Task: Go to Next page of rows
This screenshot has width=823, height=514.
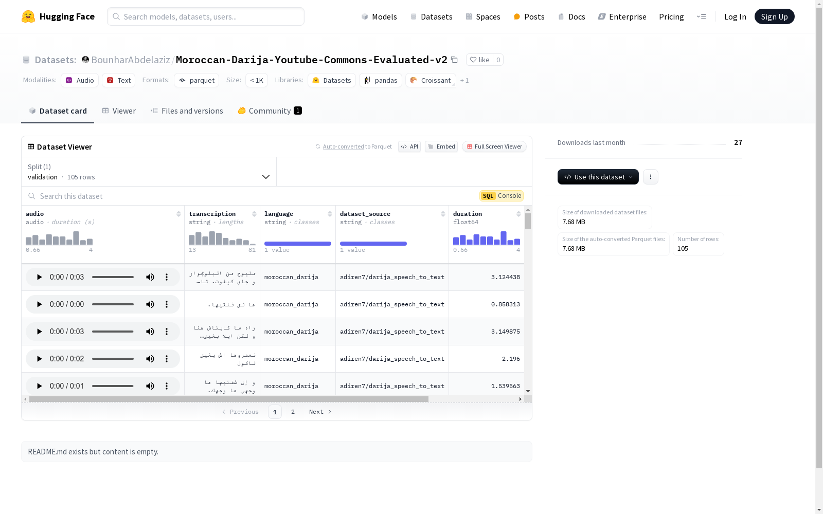Action: 320,412
